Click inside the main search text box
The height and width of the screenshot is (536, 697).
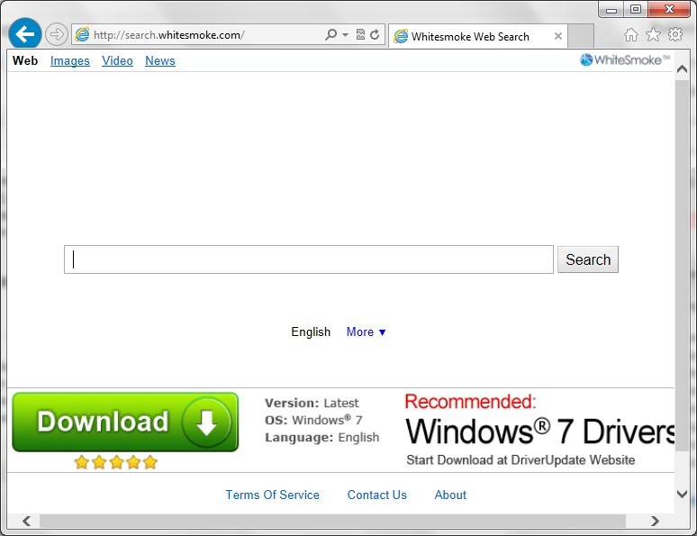309,259
